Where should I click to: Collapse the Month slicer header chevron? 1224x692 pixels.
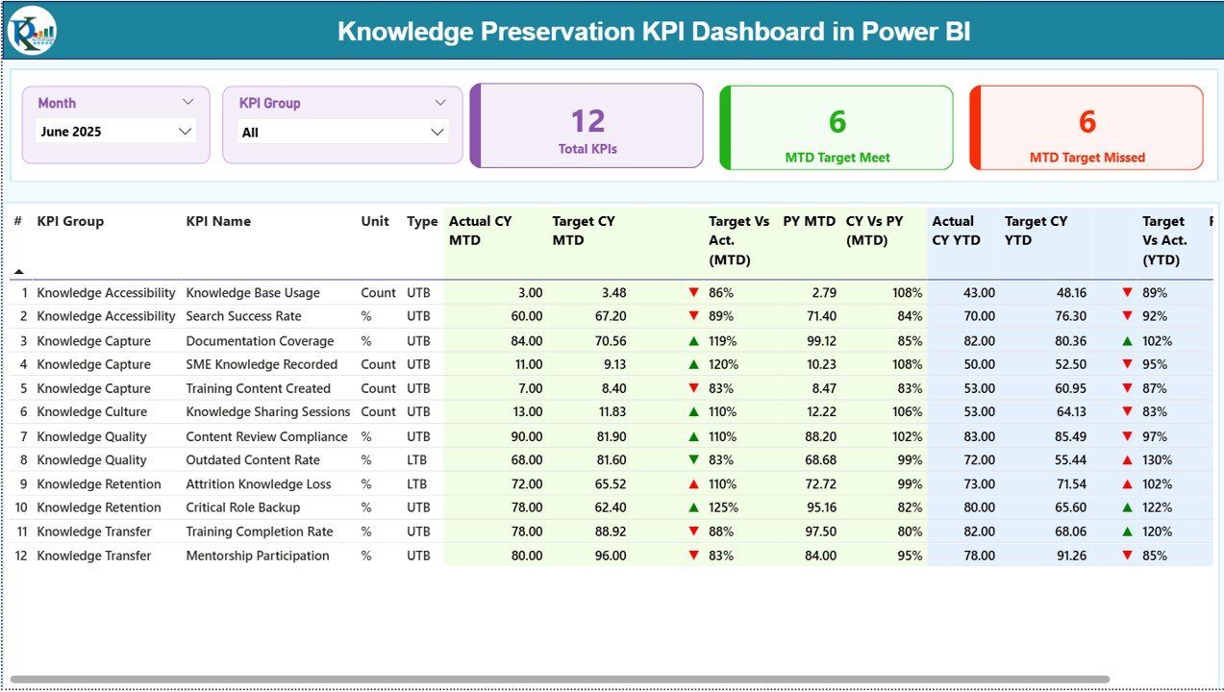(187, 102)
